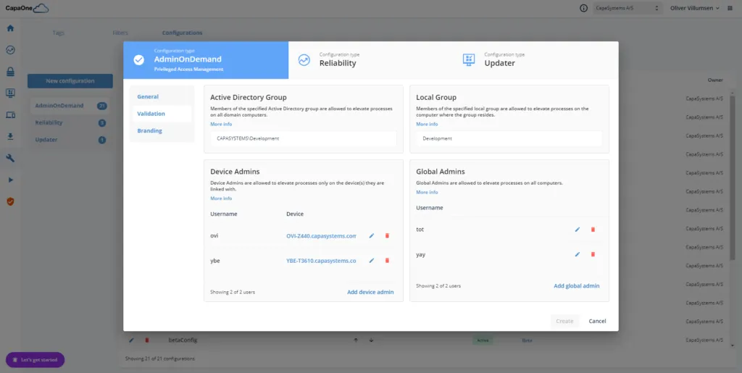Open the apps grid icon top right
Image resolution: width=742 pixels, height=373 pixels.
(x=729, y=8)
